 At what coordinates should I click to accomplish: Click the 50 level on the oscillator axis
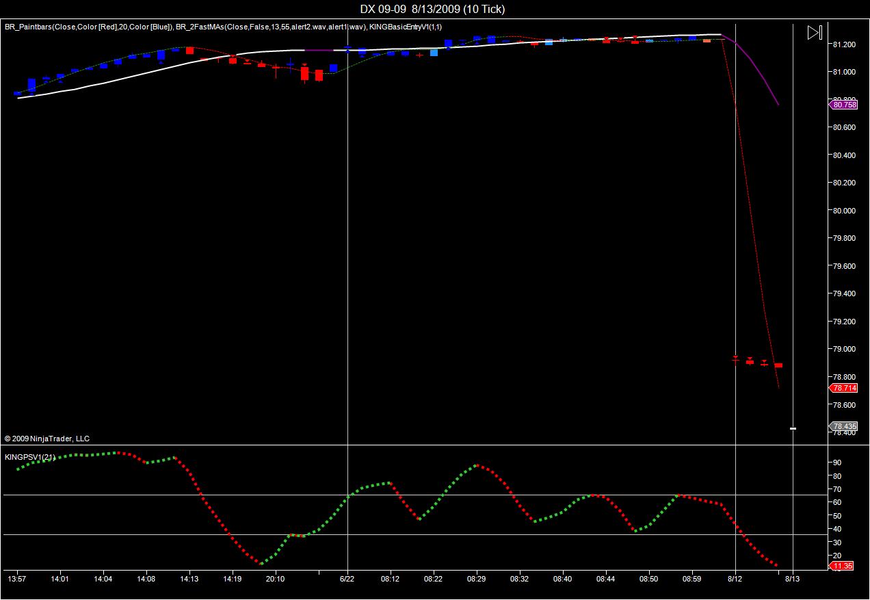coord(836,516)
